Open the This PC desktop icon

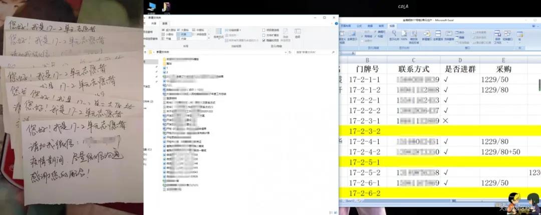[x=151, y=7]
